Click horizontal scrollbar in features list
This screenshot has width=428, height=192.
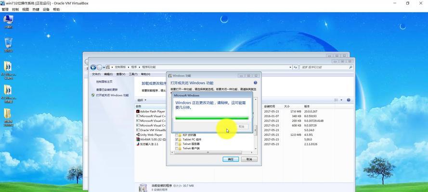[208, 153]
